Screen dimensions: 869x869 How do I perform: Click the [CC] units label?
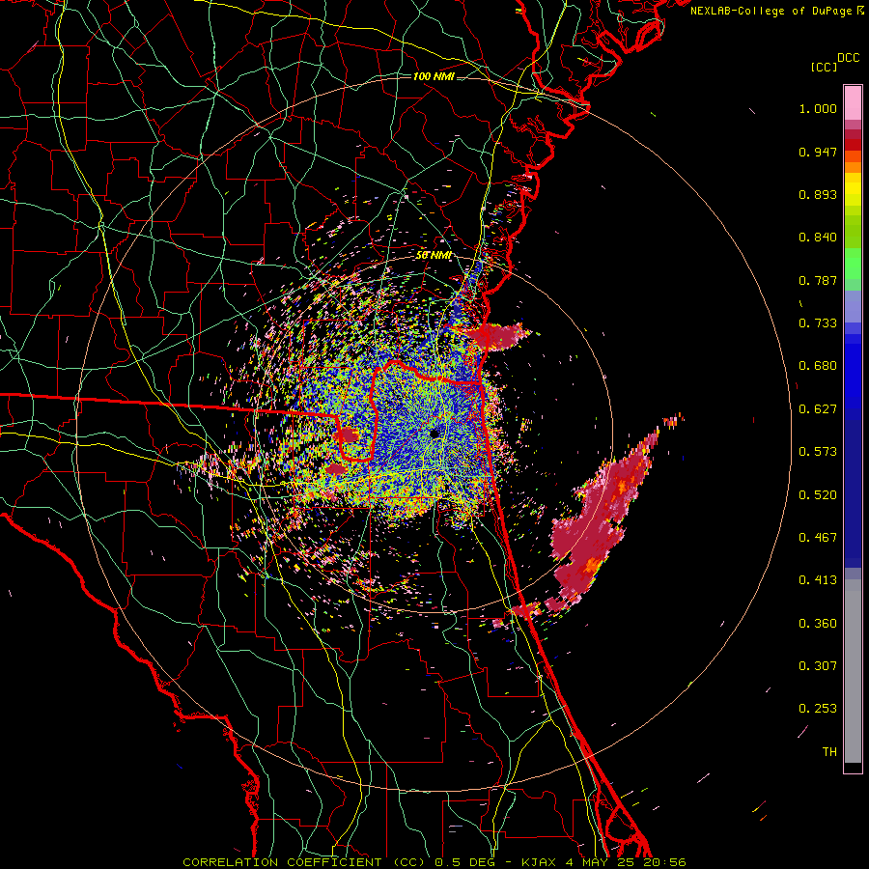click(824, 67)
